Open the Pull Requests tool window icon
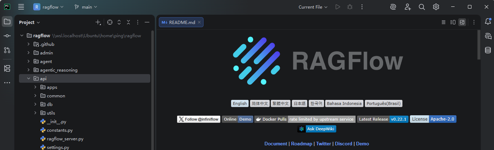 coord(7,50)
